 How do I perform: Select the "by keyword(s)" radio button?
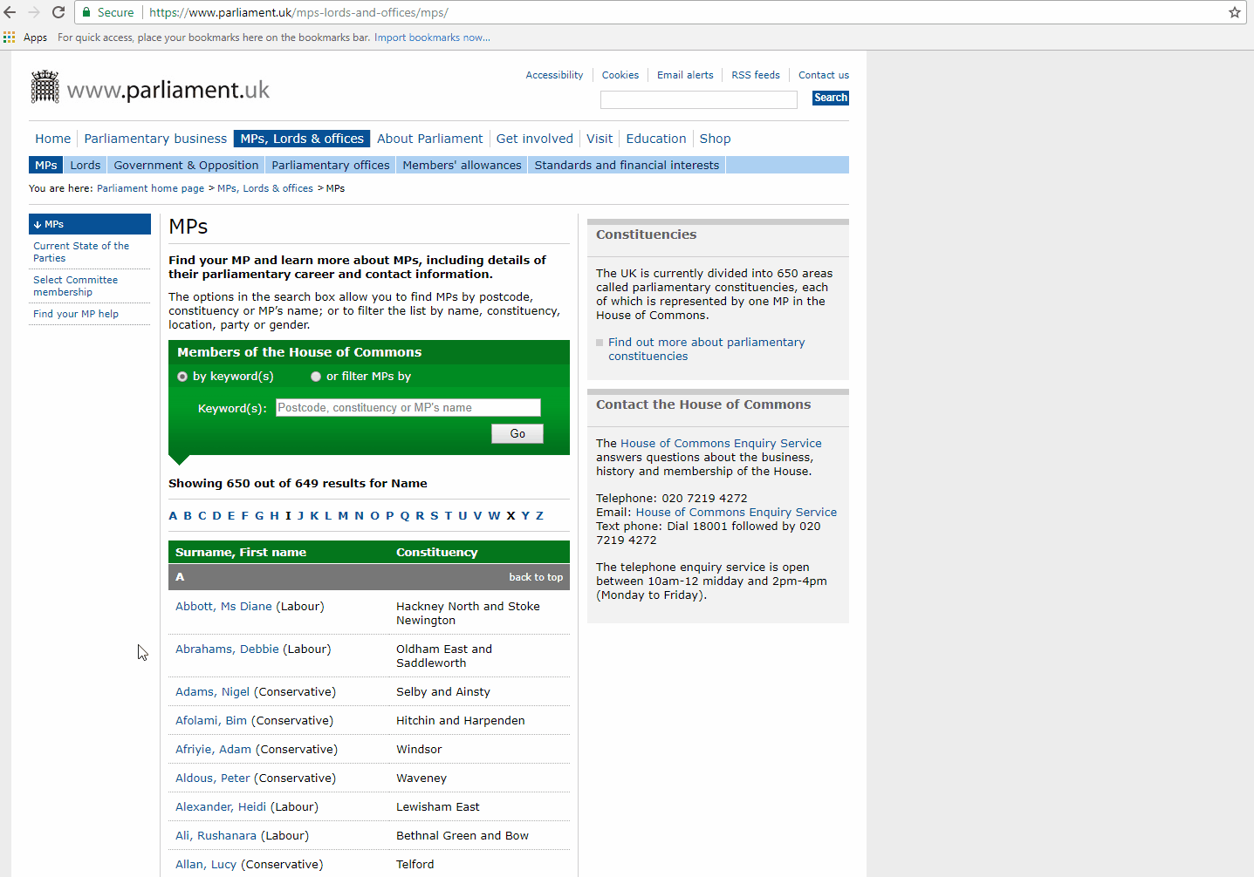pyautogui.click(x=182, y=377)
